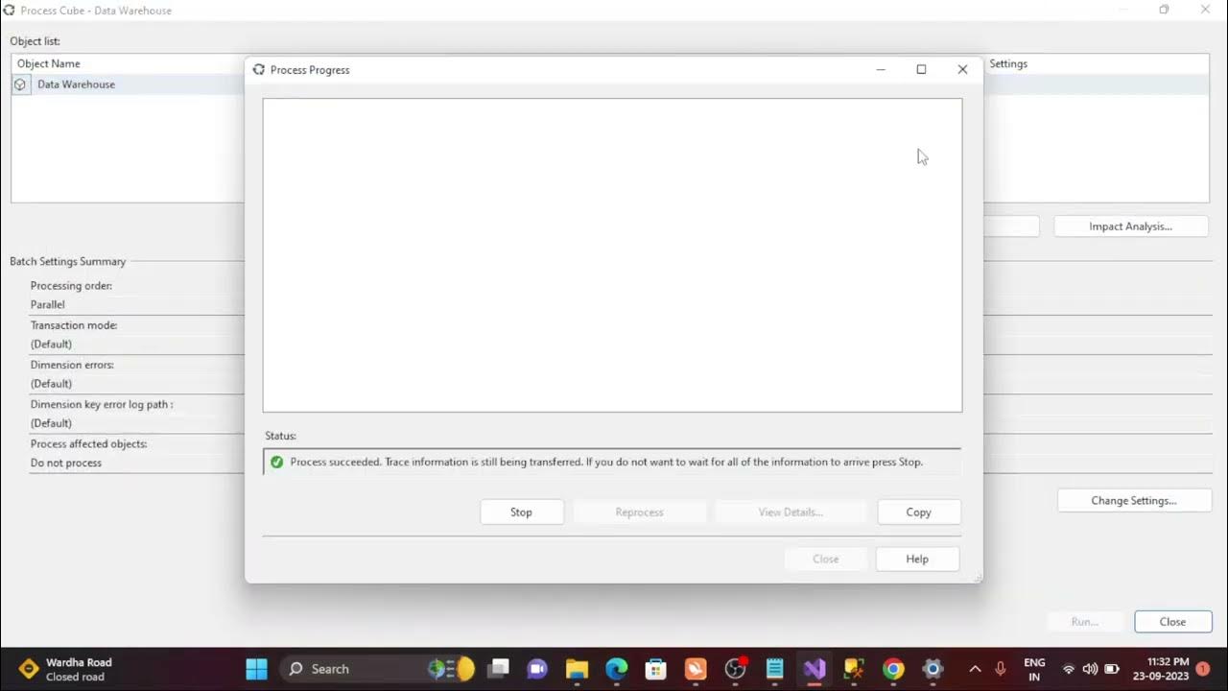This screenshot has height=691, width=1228.
Task: Click the microphone icon in system tray
Action: tap(1001, 669)
